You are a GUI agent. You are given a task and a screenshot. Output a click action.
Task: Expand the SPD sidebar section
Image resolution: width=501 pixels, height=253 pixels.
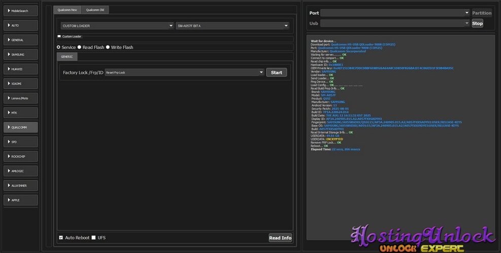click(20, 142)
